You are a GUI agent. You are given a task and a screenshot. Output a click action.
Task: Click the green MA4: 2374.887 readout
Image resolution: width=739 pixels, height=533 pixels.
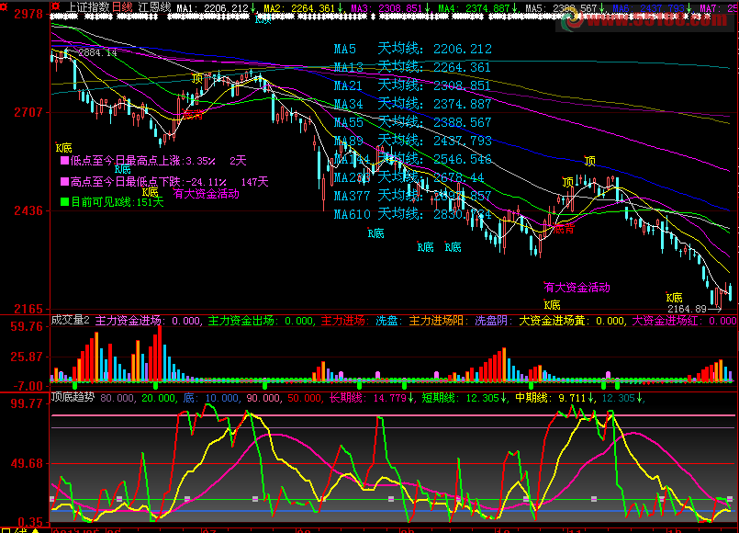pyautogui.click(x=477, y=8)
